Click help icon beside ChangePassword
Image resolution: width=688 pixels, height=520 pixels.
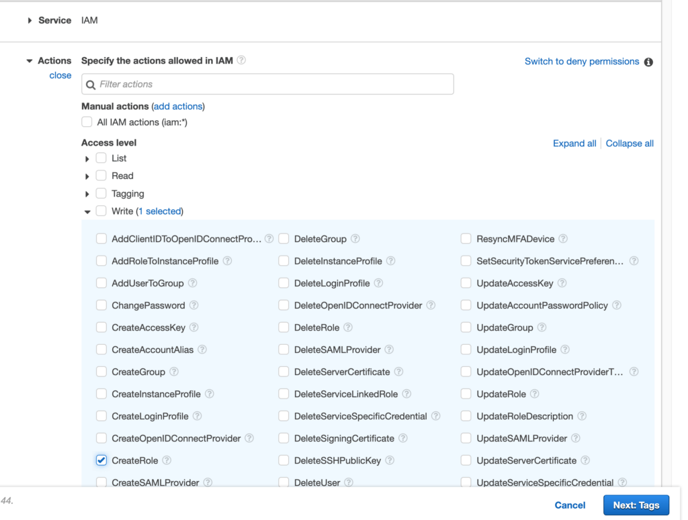pyautogui.click(x=193, y=305)
